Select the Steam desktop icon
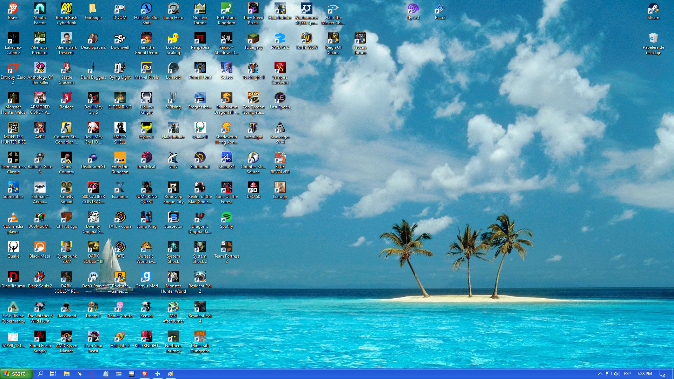This screenshot has width=674, height=379. 653,11
